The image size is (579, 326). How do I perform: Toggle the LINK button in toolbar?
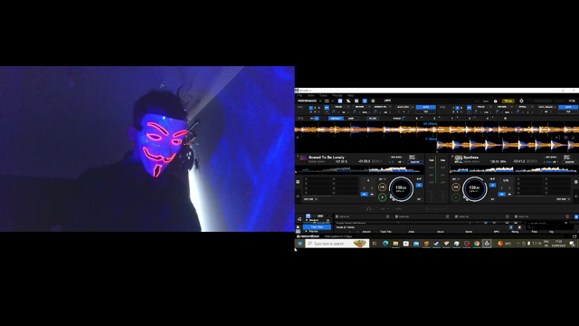tap(387, 101)
